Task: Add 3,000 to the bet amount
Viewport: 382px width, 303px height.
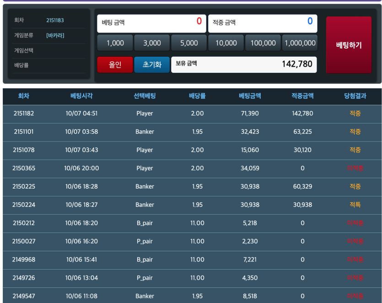Action: coord(152,43)
